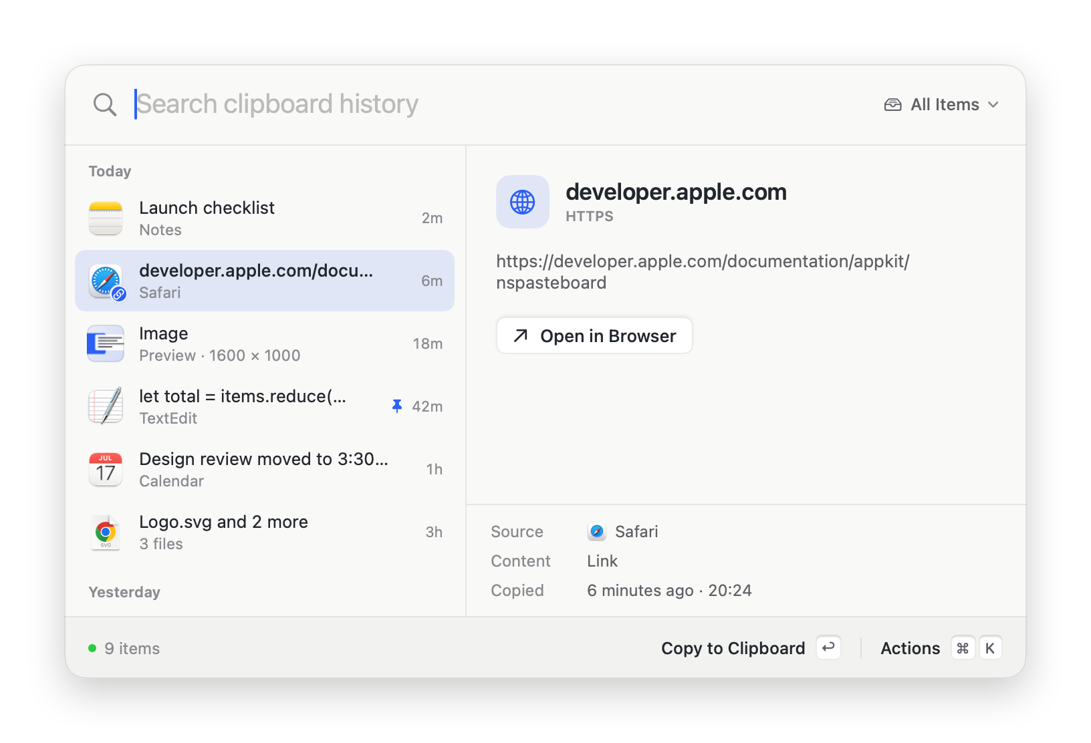1091x743 pixels.
Task: Click the Safari icon on developer.apple.com entry
Action: click(106, 281)
